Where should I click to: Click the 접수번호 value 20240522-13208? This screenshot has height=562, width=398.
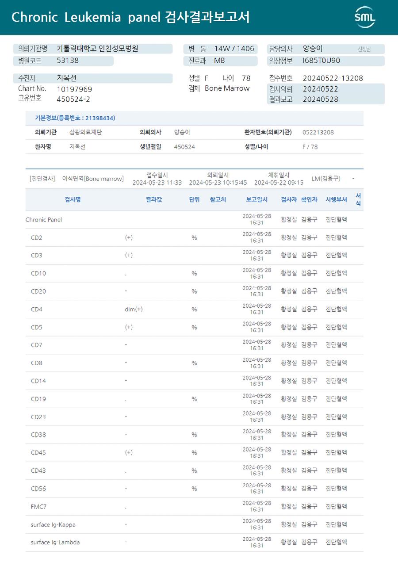point(333,78)
